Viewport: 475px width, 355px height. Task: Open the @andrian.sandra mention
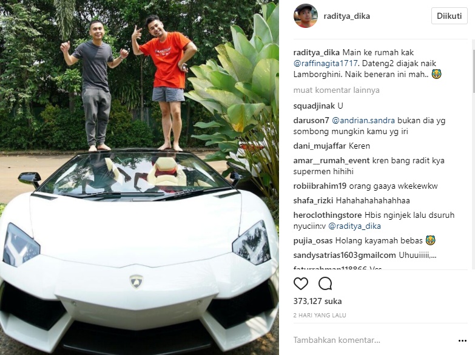click(363, 120)
